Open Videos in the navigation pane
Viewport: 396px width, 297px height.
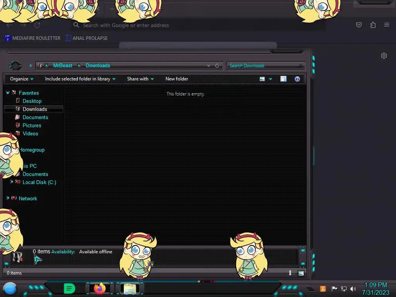pos(30,133)
